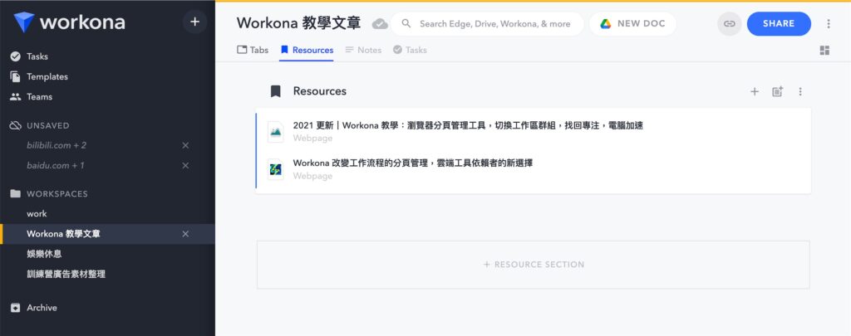
Task: Click the Unsaved cloud-off icon
Action: [15, 125]
